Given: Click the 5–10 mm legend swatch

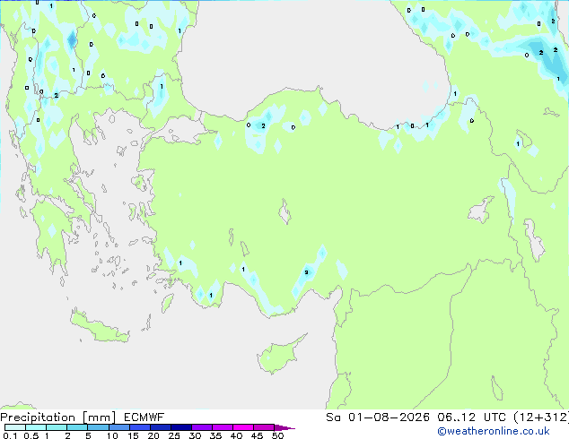Looking at the screenshot, I should [98, 427].
